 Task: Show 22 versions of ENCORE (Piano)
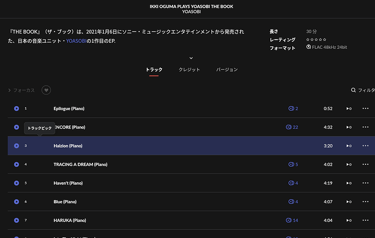[292, 127]
